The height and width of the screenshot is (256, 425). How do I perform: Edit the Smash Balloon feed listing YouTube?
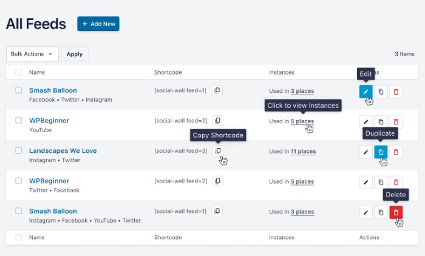tap(366, 212)
